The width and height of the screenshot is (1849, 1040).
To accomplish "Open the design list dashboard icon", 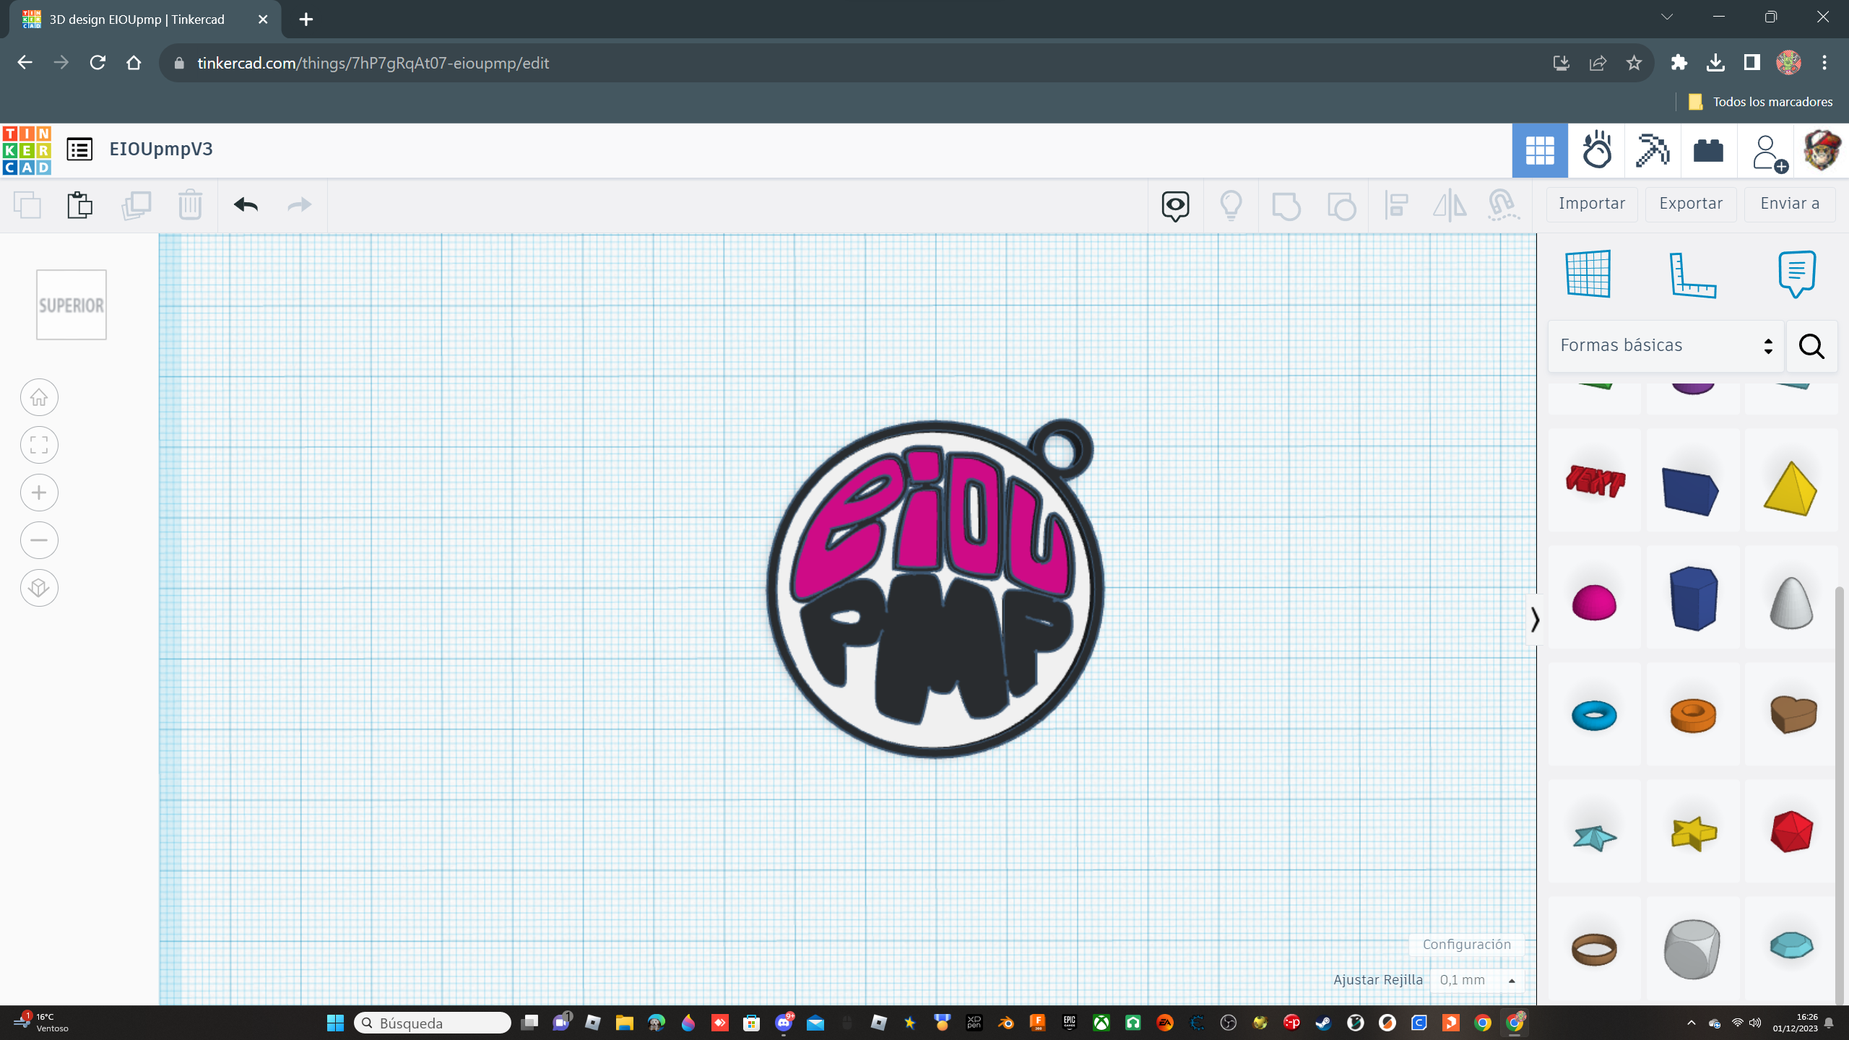I will pyautogui.click(x=79, y=149).
